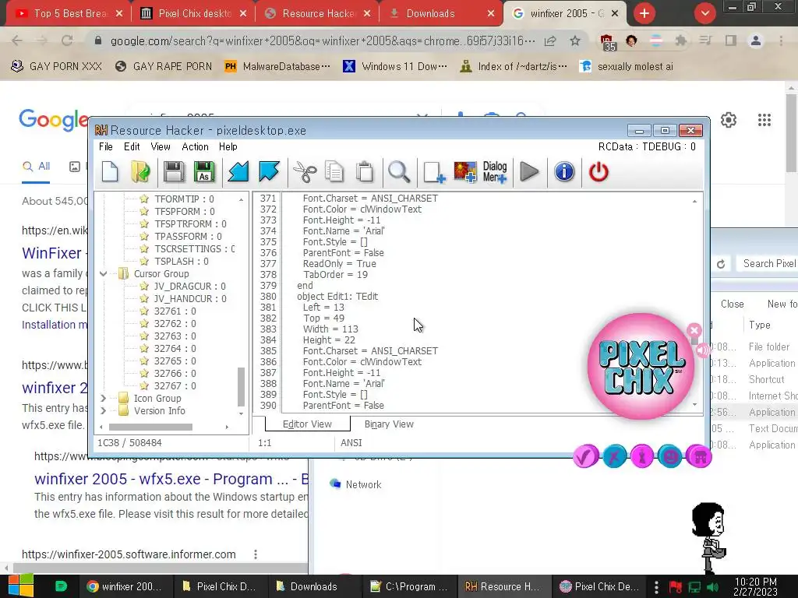
Task: Open the Windows Start button
Action: tap(21, 586)
